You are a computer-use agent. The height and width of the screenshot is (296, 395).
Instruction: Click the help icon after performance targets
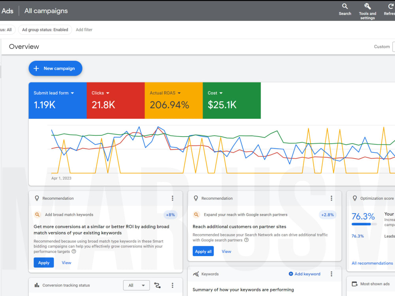74,251
